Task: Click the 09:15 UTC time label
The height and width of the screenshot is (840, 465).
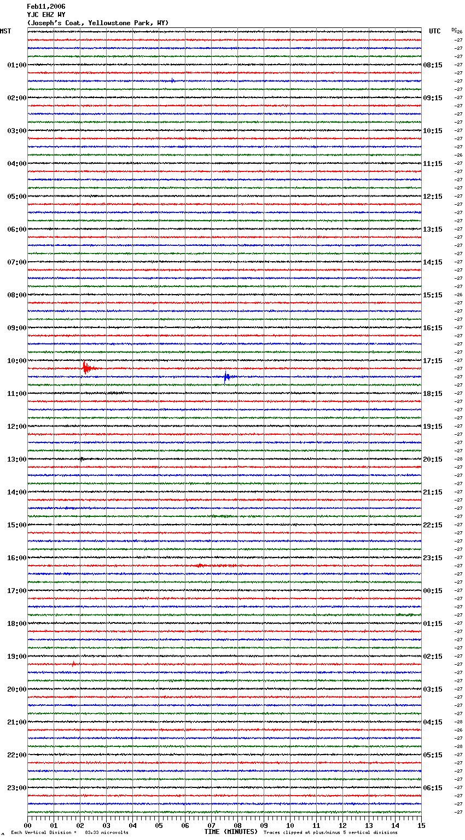Action: (x=433, y=98)
